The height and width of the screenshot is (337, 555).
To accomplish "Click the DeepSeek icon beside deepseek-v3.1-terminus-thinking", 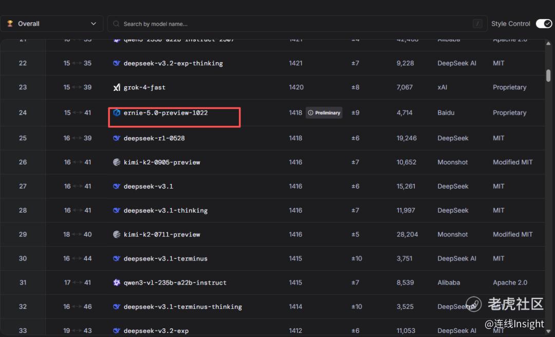I will click(117, 307).
